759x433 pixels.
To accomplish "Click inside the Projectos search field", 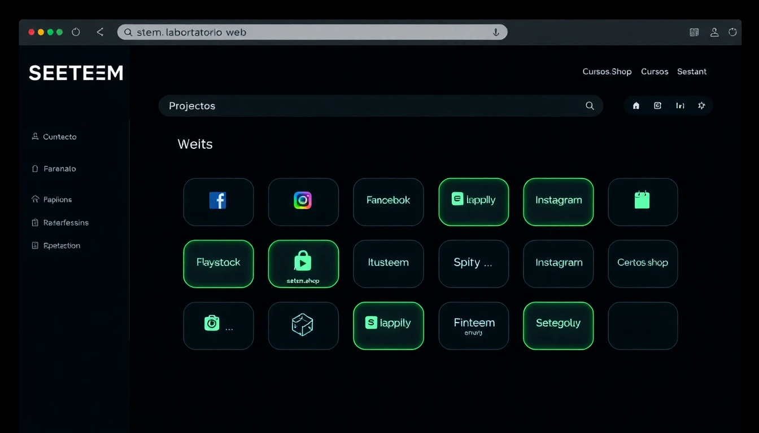I will (x=339, y=105).
